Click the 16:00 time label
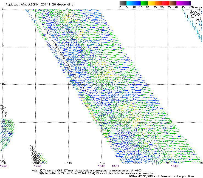Viewport: 203px width, 178px height. [x=101, y=166]
